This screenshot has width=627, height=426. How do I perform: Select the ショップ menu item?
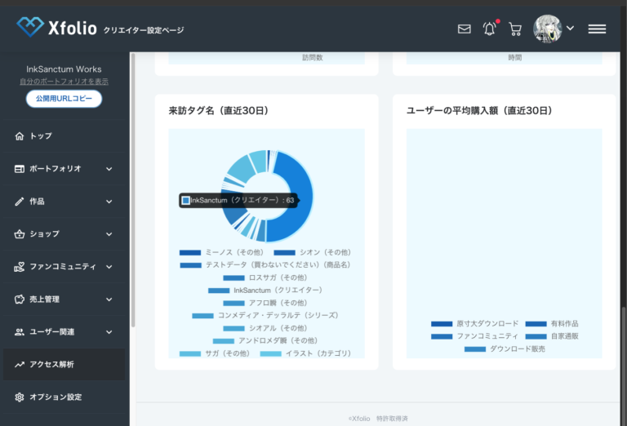[44, 234]
